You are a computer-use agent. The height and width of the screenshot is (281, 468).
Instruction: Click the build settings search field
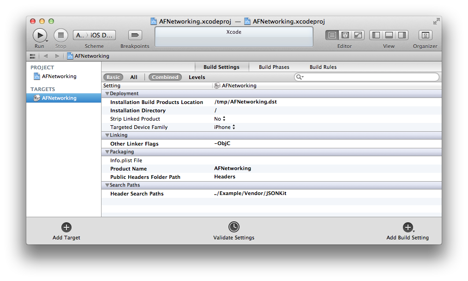pos(366,77)
